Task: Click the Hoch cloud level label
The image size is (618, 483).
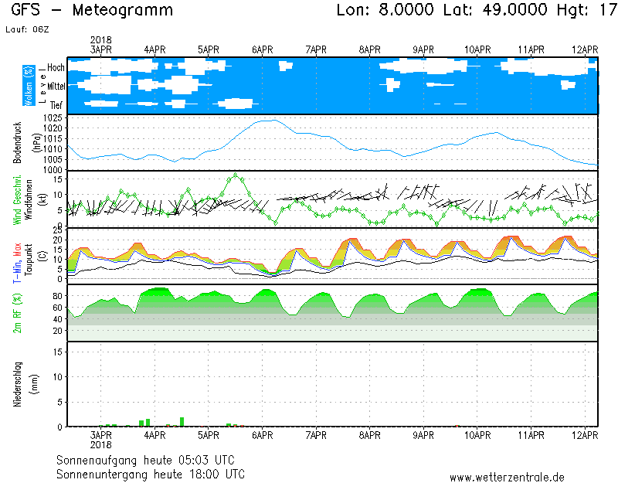Action: click(56, 68)
